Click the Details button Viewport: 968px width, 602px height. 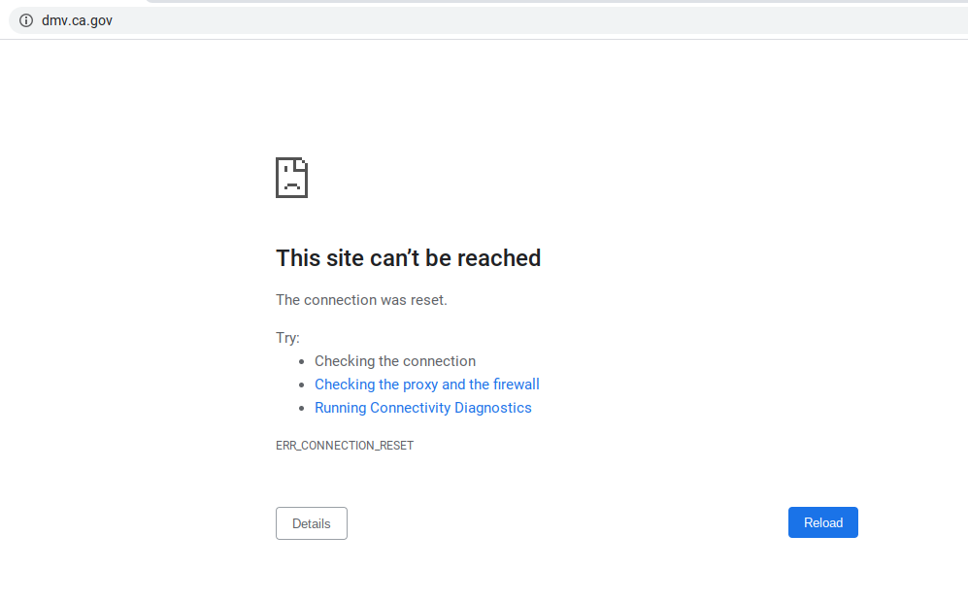point(311,523)
